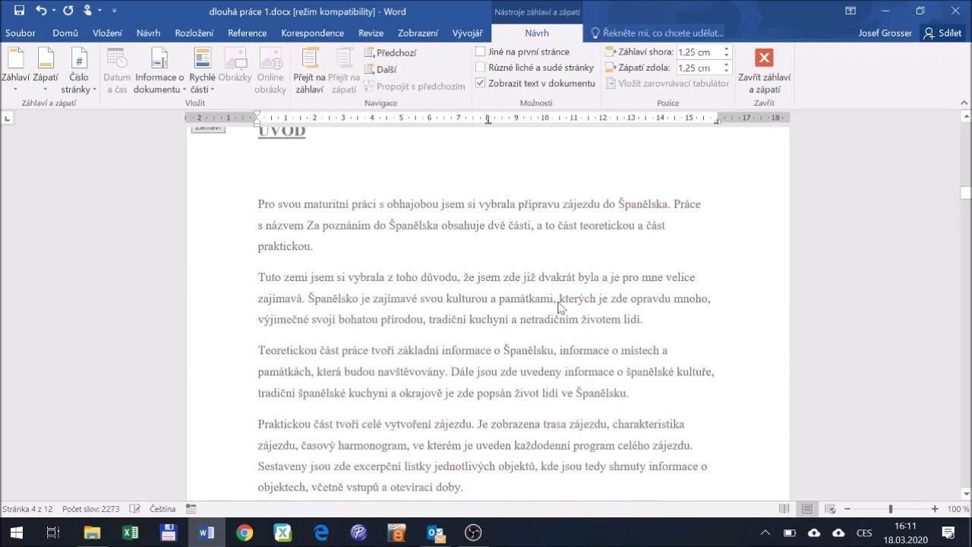Viewport: 972px width, 547px height.
Task: Open File Explorer from taskbar
Action: click(x=92, y=533)
